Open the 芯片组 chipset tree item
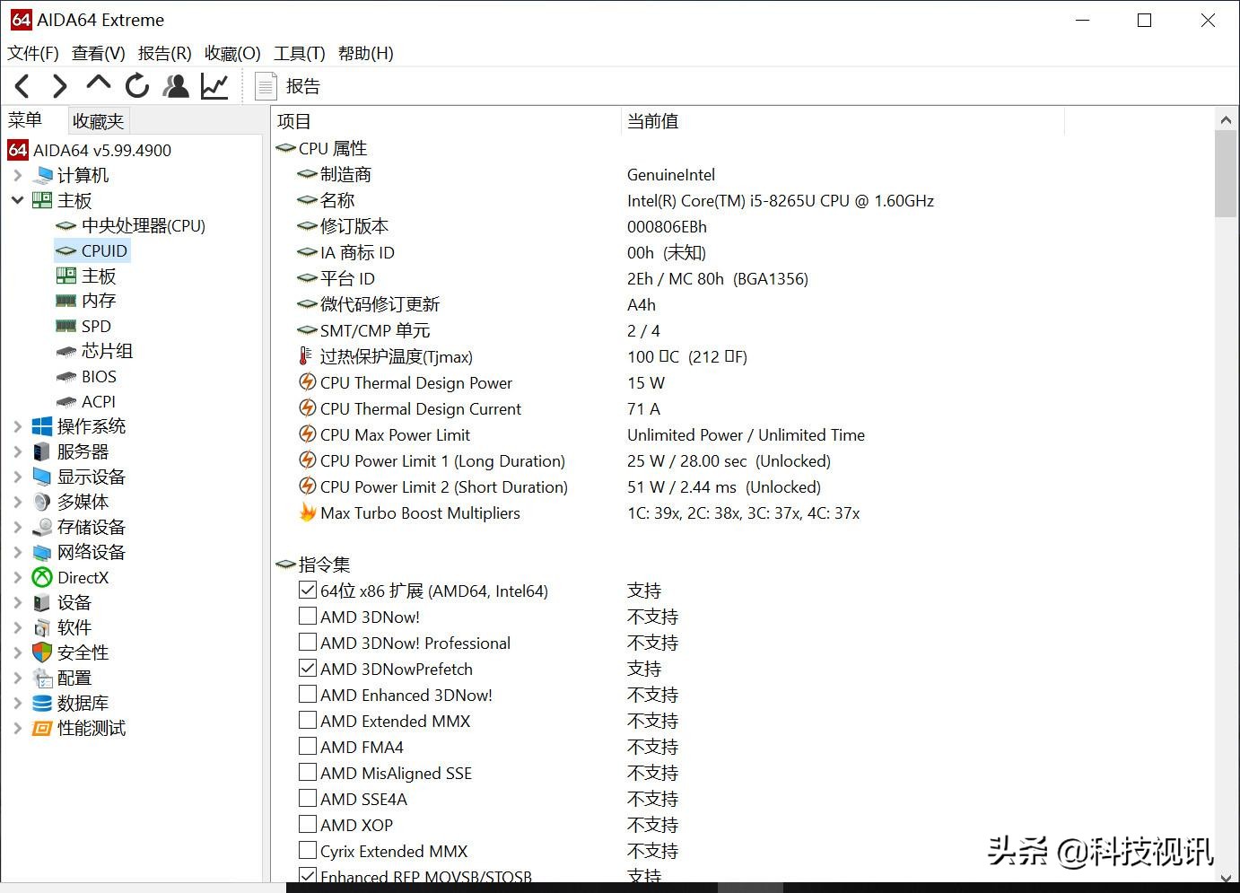Screen dimensions: 1240x893 point(94,351)
